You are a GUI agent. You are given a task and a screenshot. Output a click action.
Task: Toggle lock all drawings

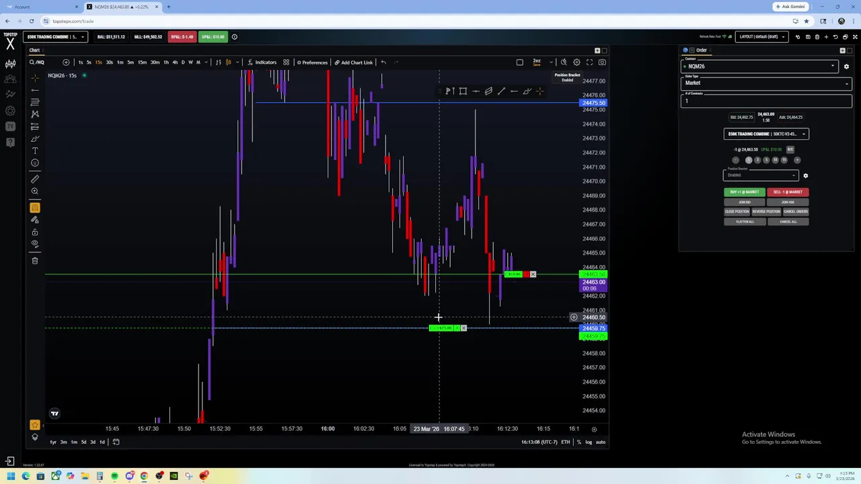35,232
